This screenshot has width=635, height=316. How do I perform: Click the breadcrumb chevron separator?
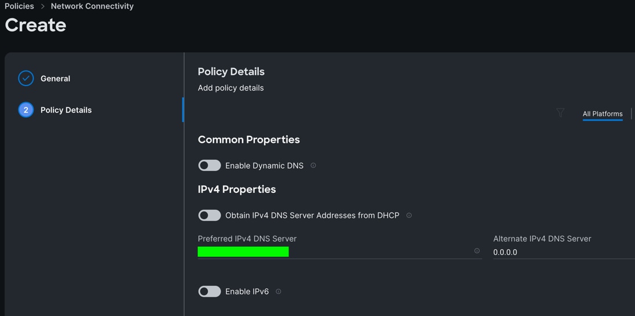coord(42,6)
